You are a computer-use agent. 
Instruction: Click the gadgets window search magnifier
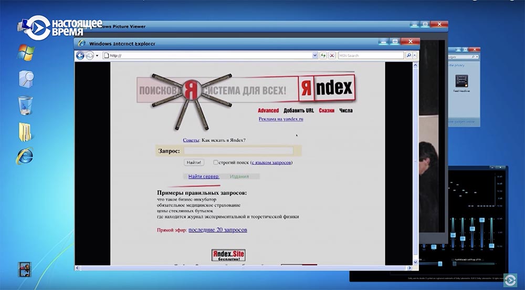coord(472,57)
